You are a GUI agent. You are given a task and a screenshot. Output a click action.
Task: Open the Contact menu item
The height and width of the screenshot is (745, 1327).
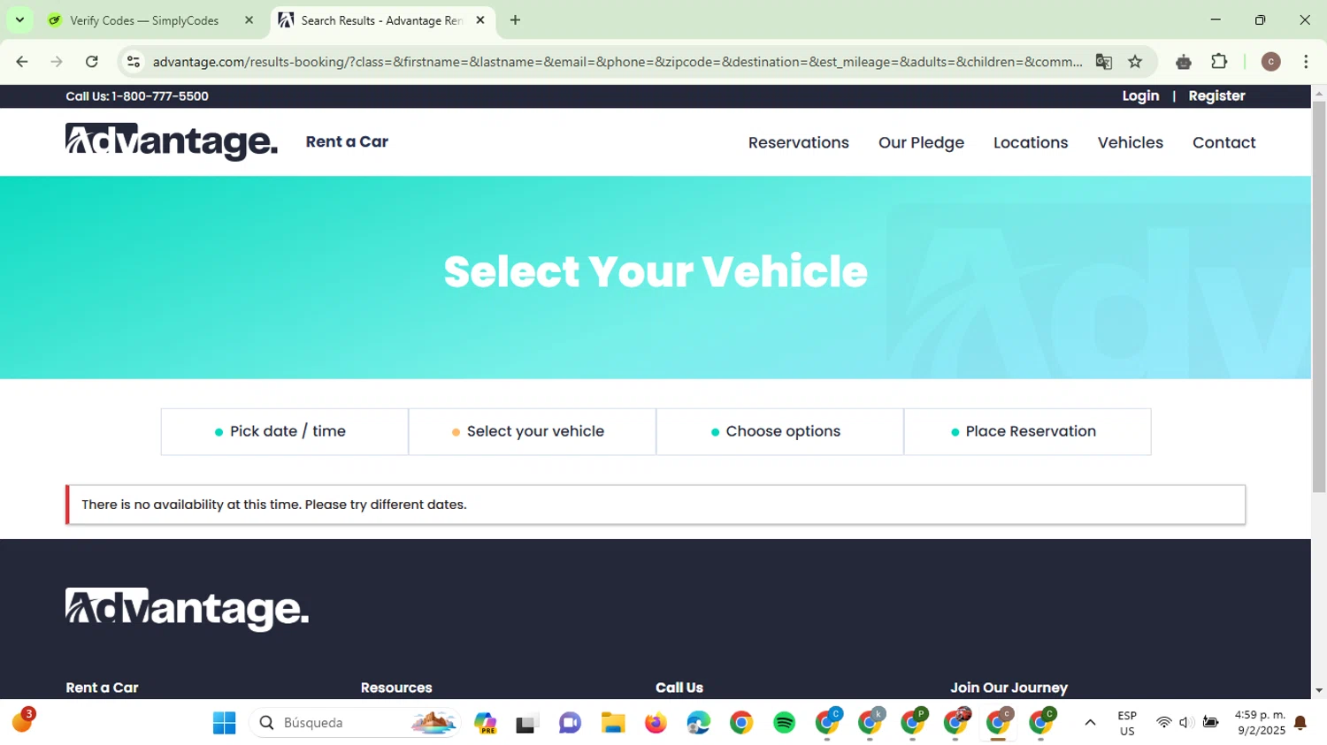tap(1223, 142)
